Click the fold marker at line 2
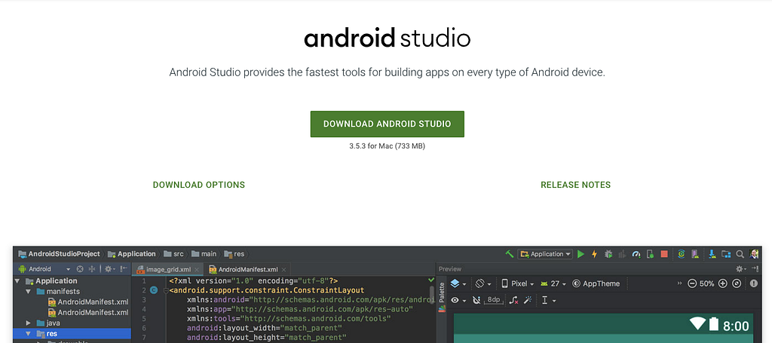 coord(165,290)
